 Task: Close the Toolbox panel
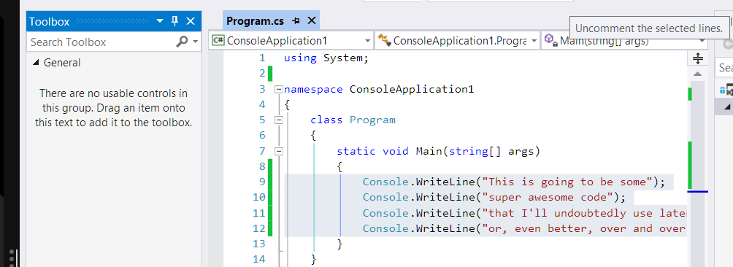(x=191, y=21)
